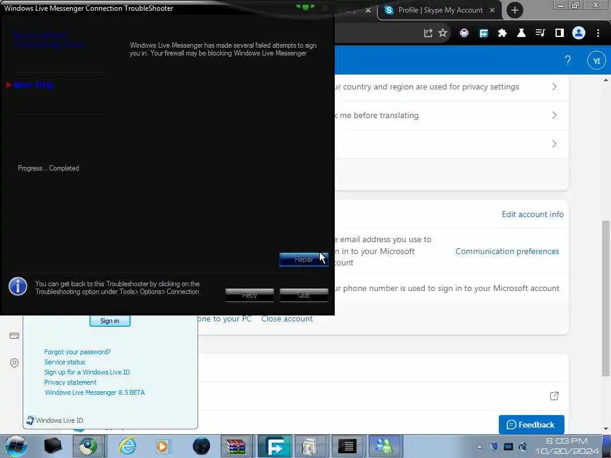Open the Privacy statement link
Screen dimensions: 611x458
[70, 382]
